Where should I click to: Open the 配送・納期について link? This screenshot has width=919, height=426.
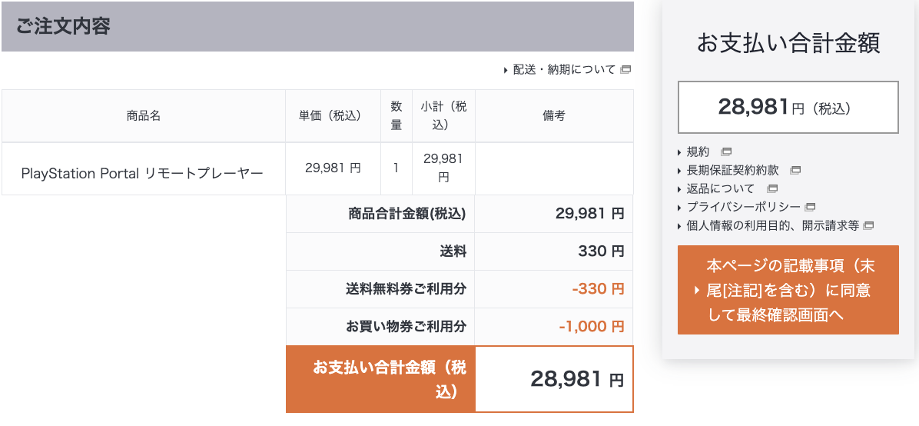coord(564,70)
